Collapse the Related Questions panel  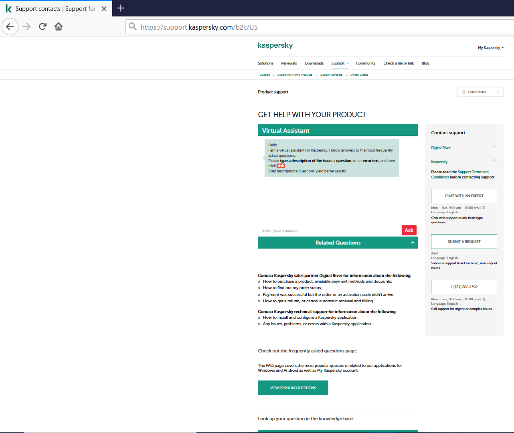coord(338,243)
